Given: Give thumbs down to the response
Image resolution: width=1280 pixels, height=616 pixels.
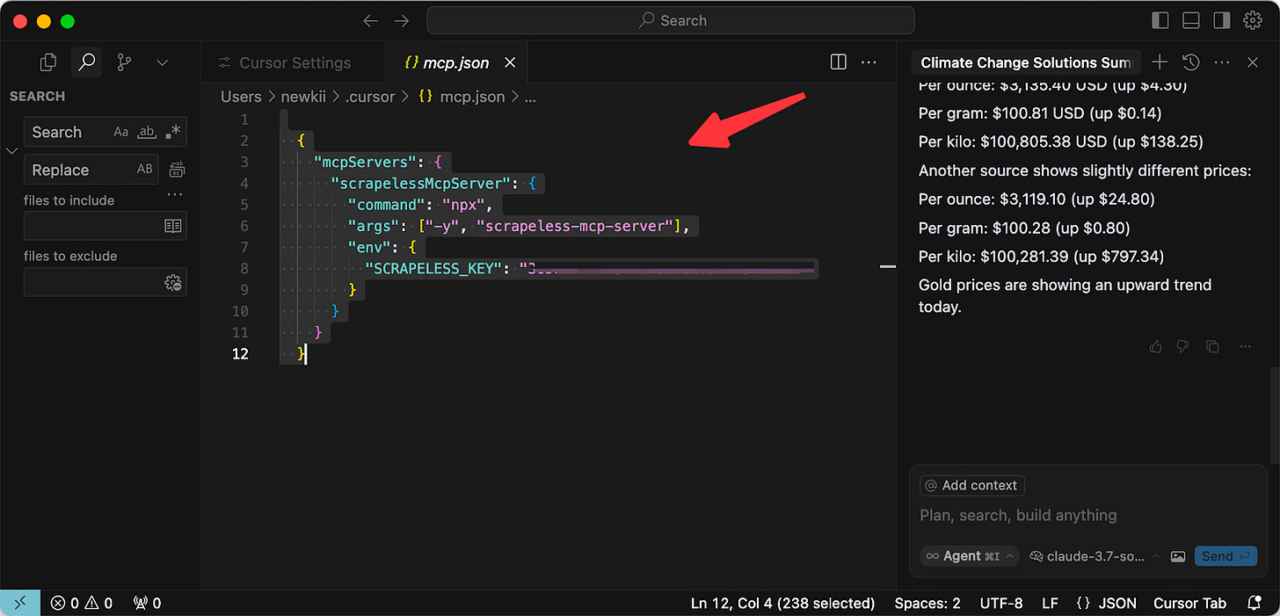Looking at the screenshot, I should [x=1183, y=346].
